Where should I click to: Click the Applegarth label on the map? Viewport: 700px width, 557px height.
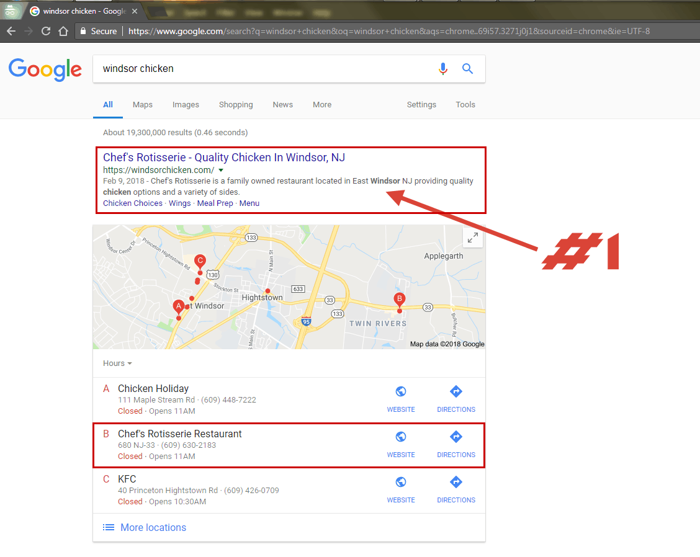[x=443, y=256]
